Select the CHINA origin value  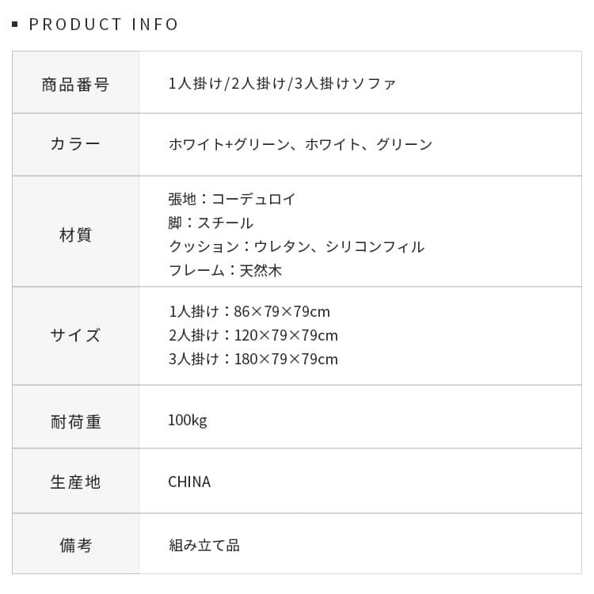pos(189,482)
